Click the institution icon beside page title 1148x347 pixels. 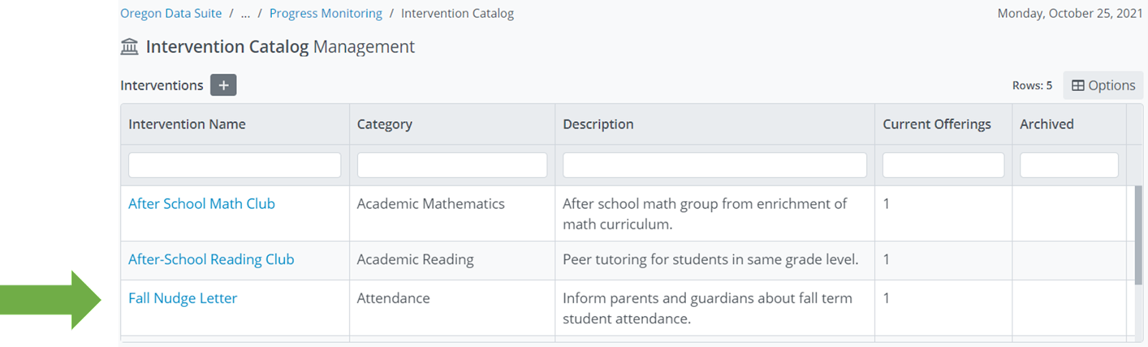[130, 47]
